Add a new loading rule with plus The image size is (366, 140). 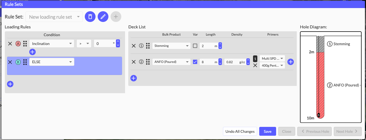[x=10, y=84]
